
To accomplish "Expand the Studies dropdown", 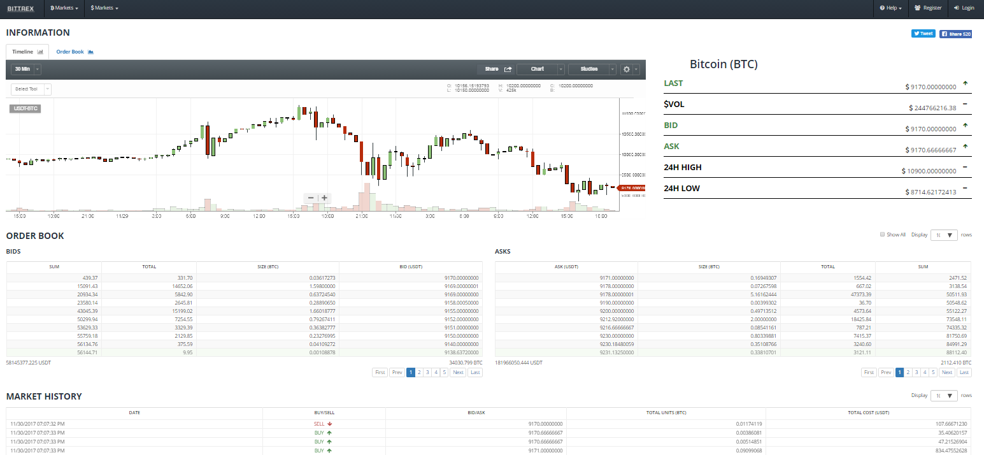I will tap(592, 69).
